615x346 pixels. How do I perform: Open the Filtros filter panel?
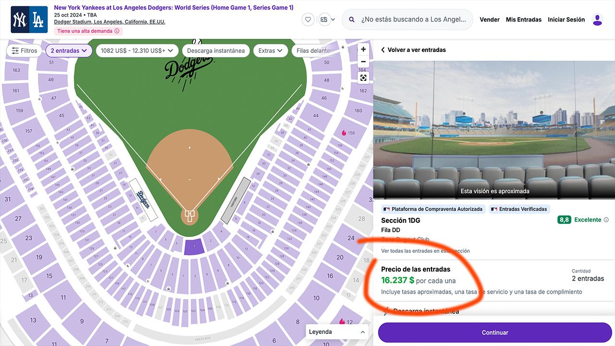coord(25,50)
